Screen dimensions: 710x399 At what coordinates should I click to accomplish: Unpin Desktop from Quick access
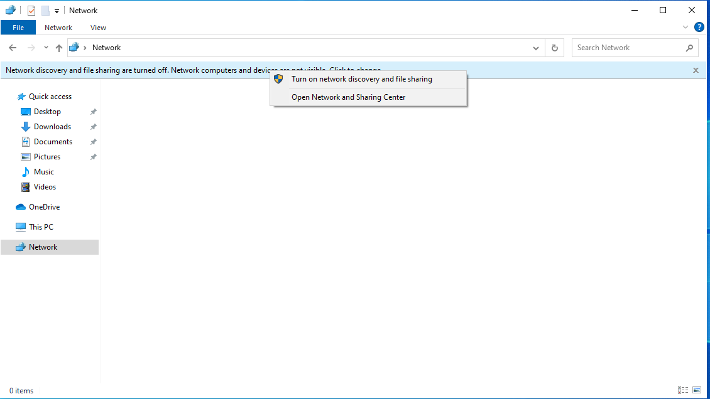point(93,111)
